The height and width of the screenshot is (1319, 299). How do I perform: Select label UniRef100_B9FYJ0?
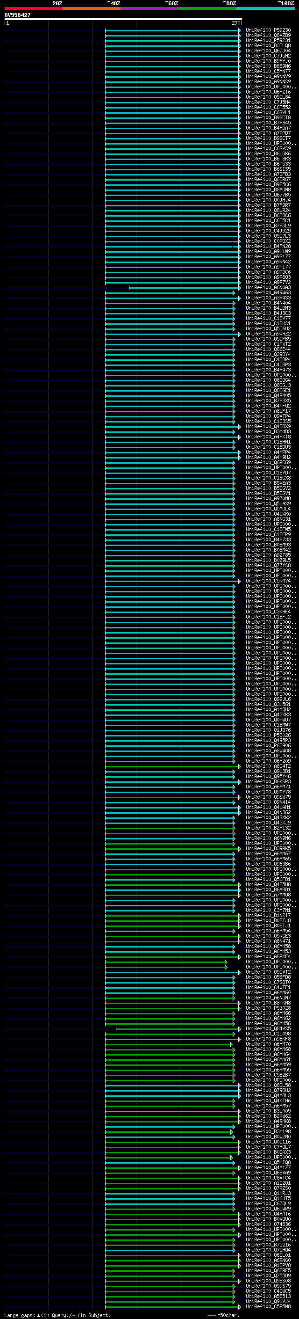click(x=268, y=61)
